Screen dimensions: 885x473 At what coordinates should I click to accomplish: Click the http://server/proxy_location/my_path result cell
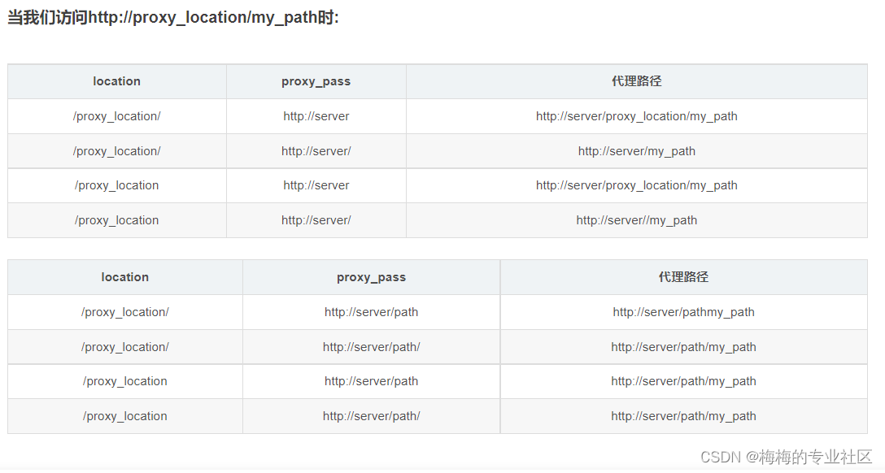point(637,116)
